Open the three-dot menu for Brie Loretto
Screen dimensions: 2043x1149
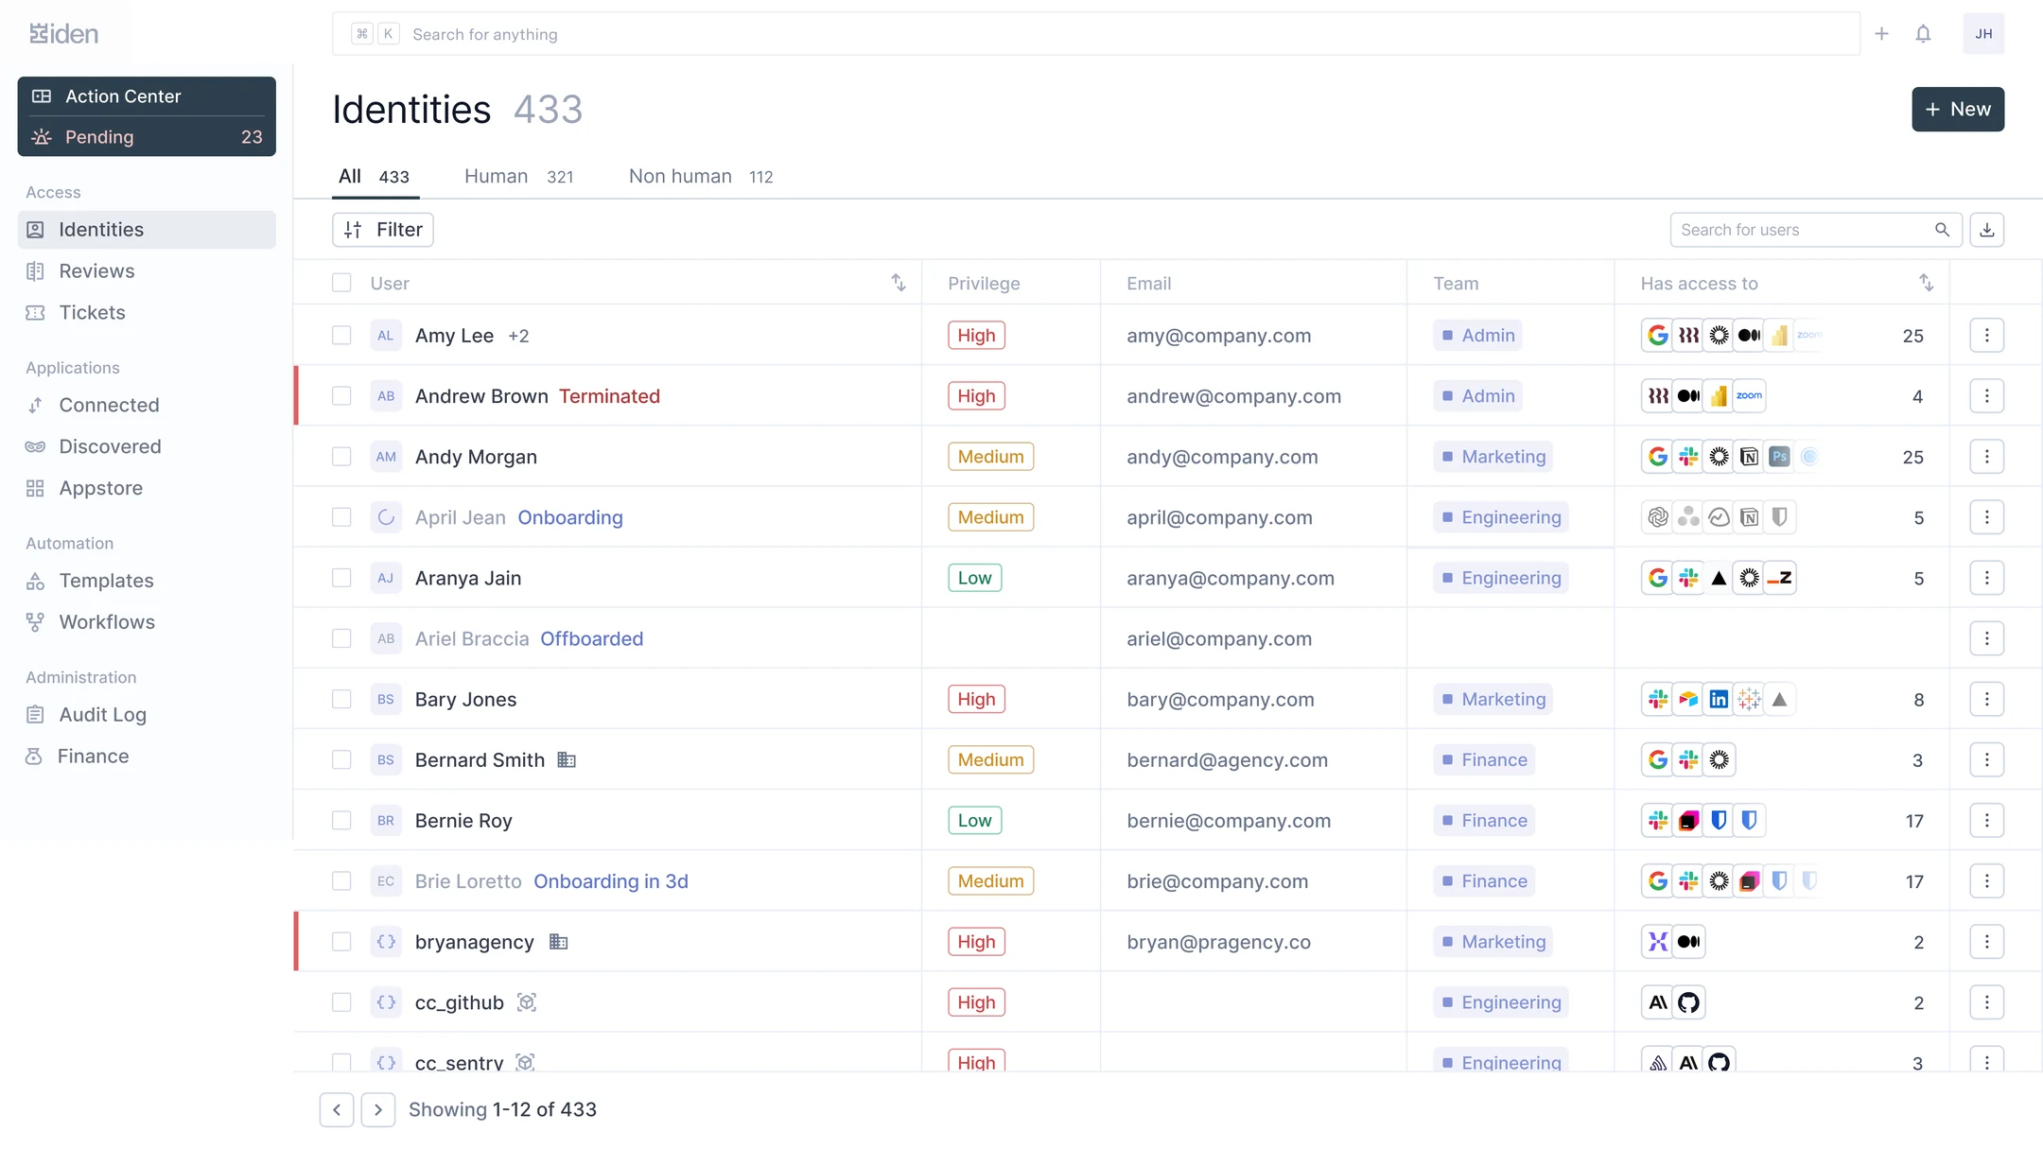coord(1986,881)
